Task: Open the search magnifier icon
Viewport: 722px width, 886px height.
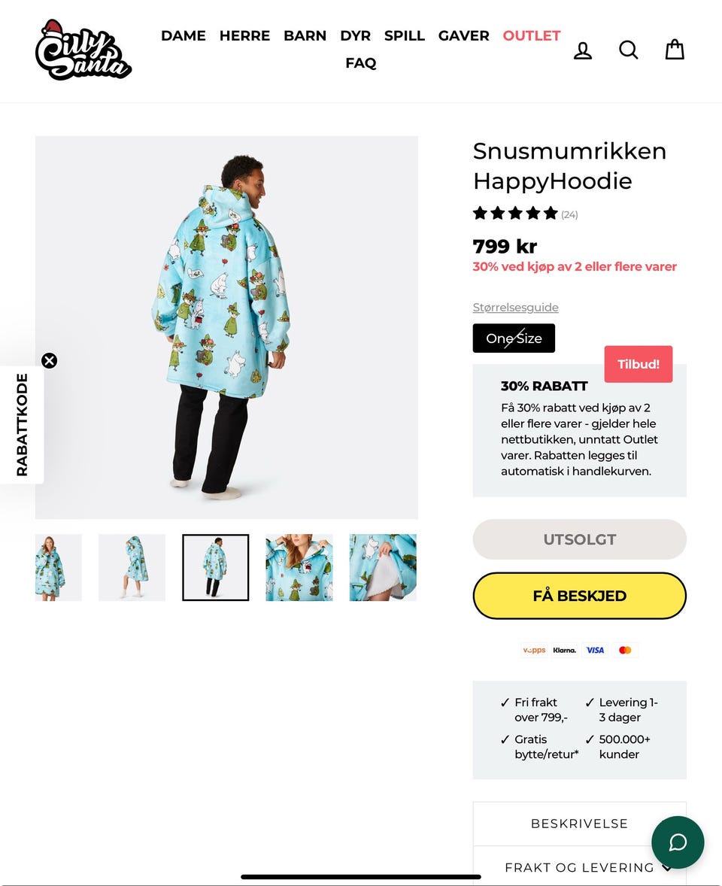Action: pyautogui.click(x=628, y=50)
